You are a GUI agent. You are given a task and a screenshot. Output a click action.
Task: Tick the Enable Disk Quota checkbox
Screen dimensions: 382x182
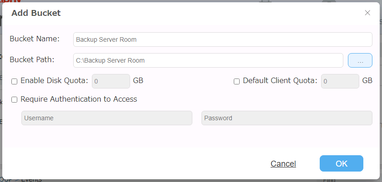coord(15,81)
